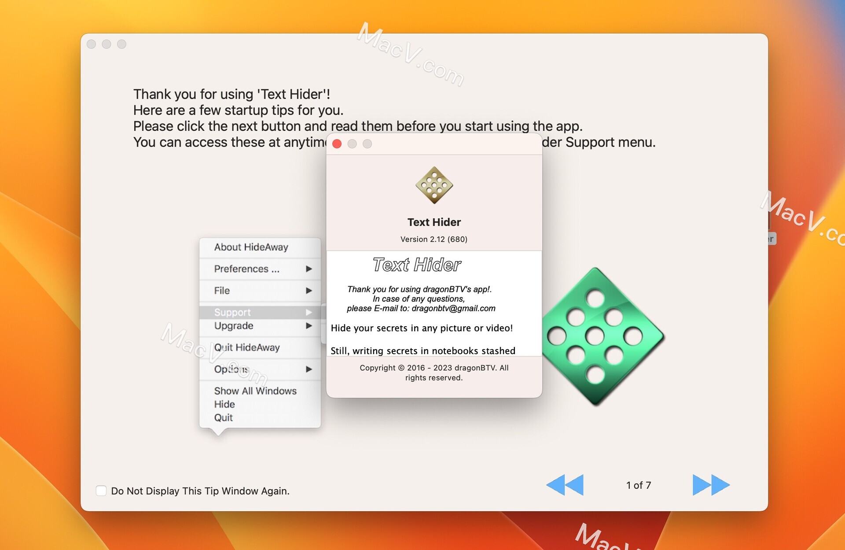Click 'Quit' at bottom of menu
845x550 pixels.
[223, 417]
